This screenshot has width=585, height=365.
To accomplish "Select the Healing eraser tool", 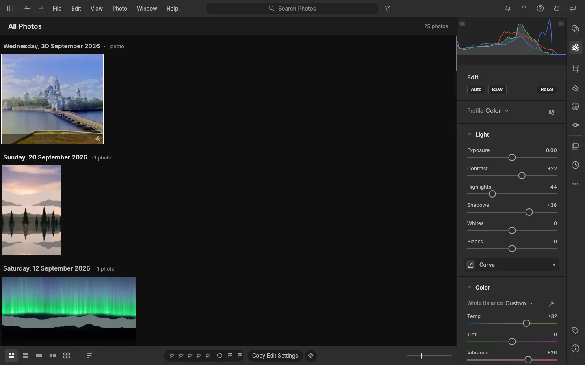I will coord(575,88).
